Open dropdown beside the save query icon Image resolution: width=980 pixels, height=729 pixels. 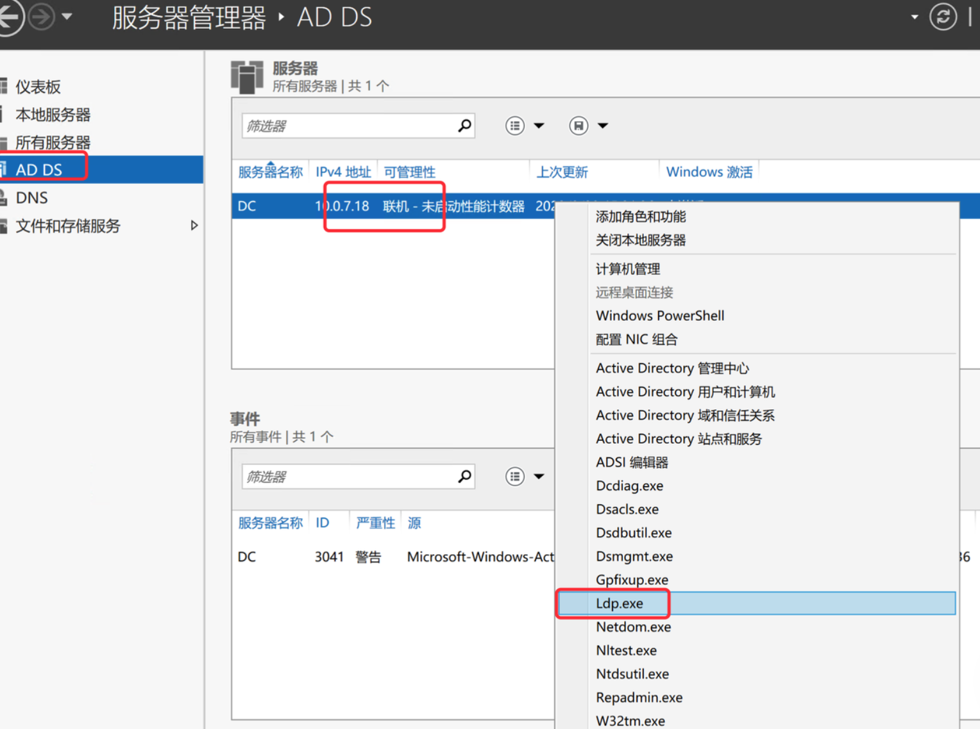[603, 126]
